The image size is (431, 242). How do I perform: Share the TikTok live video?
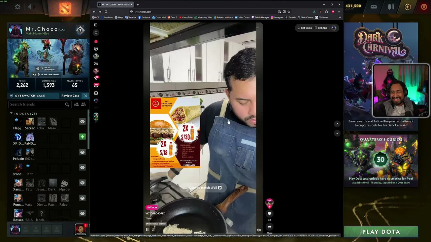tap(269, 227)
